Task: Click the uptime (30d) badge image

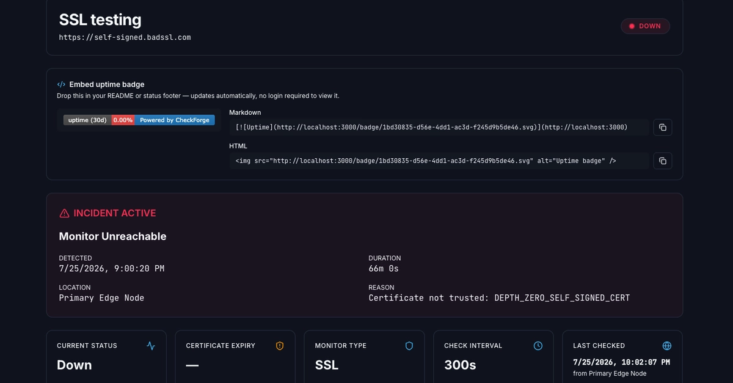Action: (x=139, y=120)
